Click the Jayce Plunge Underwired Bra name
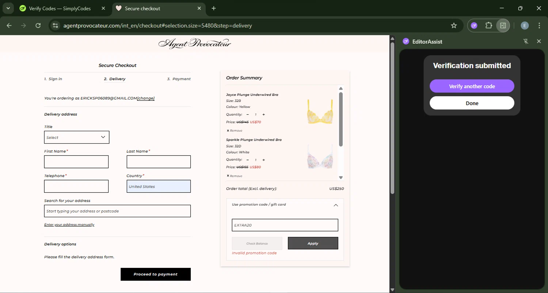Viewport: 548px width, 293px height. pos(252,95)
